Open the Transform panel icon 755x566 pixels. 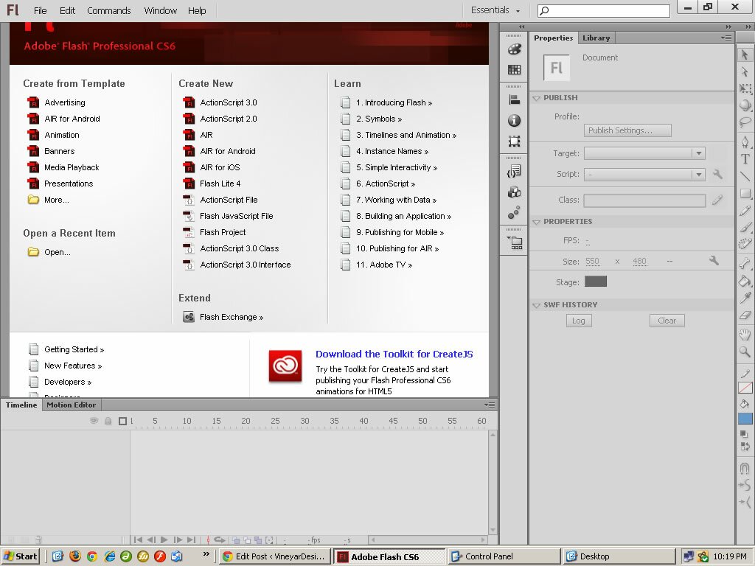(514, 141)
